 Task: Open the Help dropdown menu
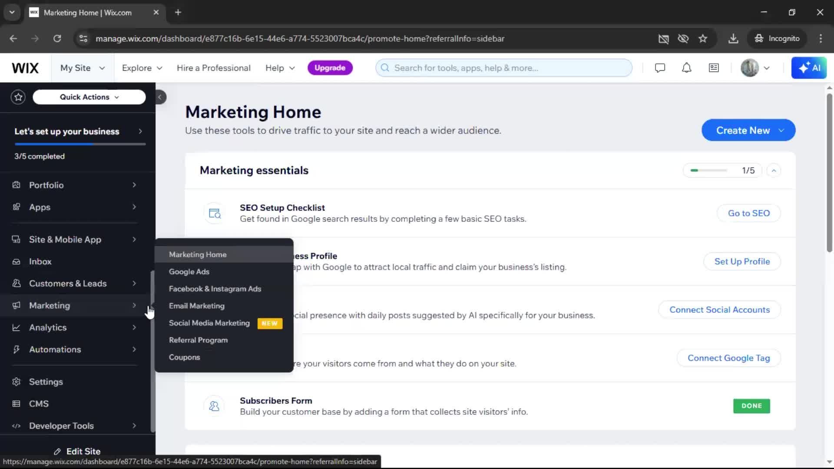tap(280, 68)
